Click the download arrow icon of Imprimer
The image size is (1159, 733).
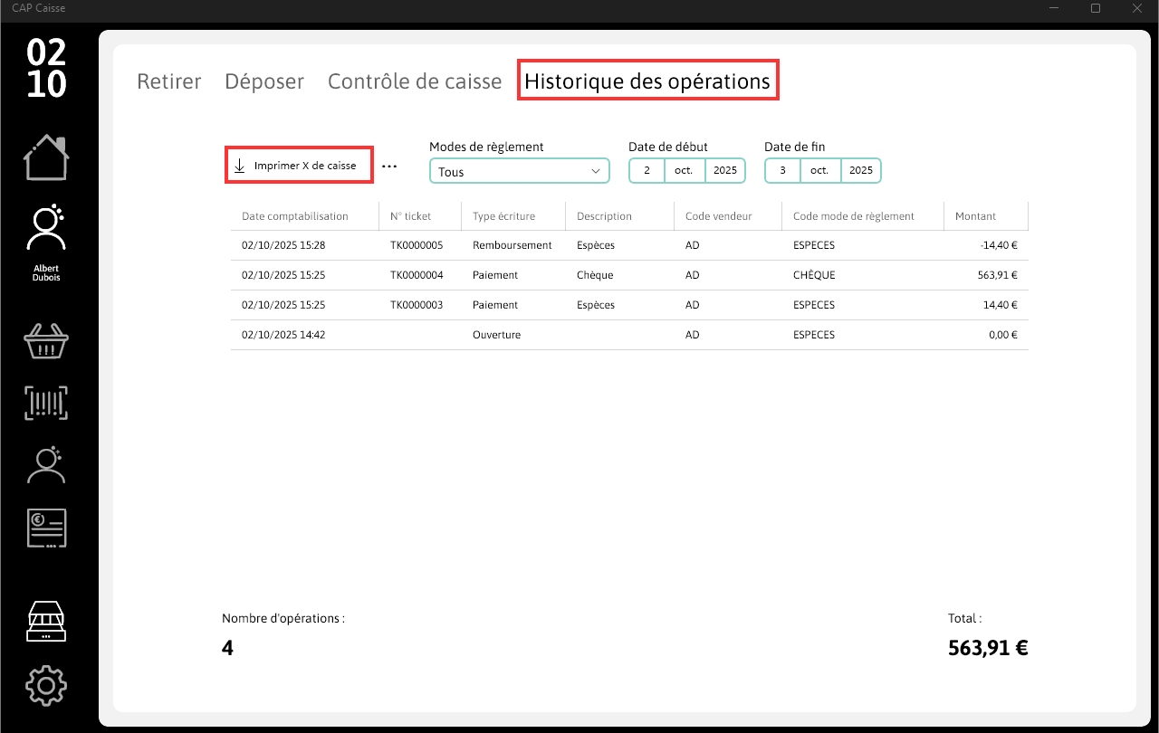pos(240,166)
